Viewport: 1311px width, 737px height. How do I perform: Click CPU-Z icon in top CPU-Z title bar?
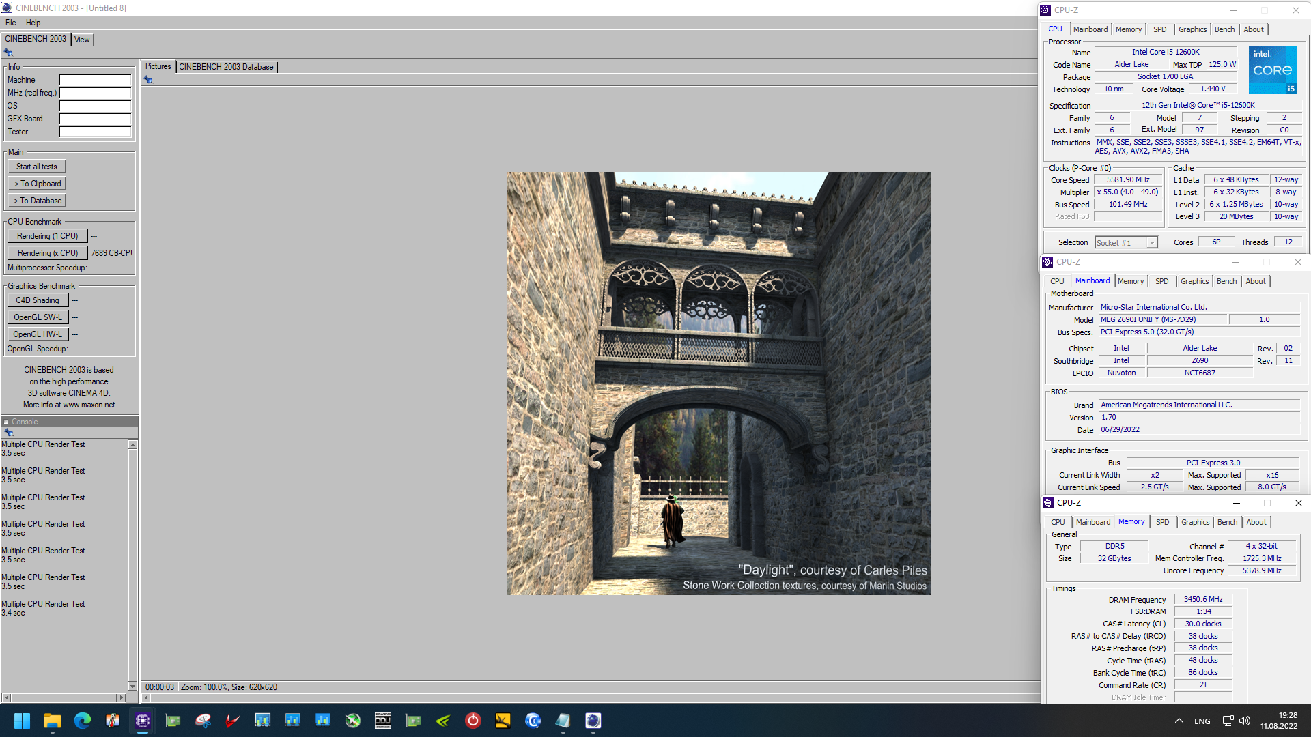click(1045, 10)
